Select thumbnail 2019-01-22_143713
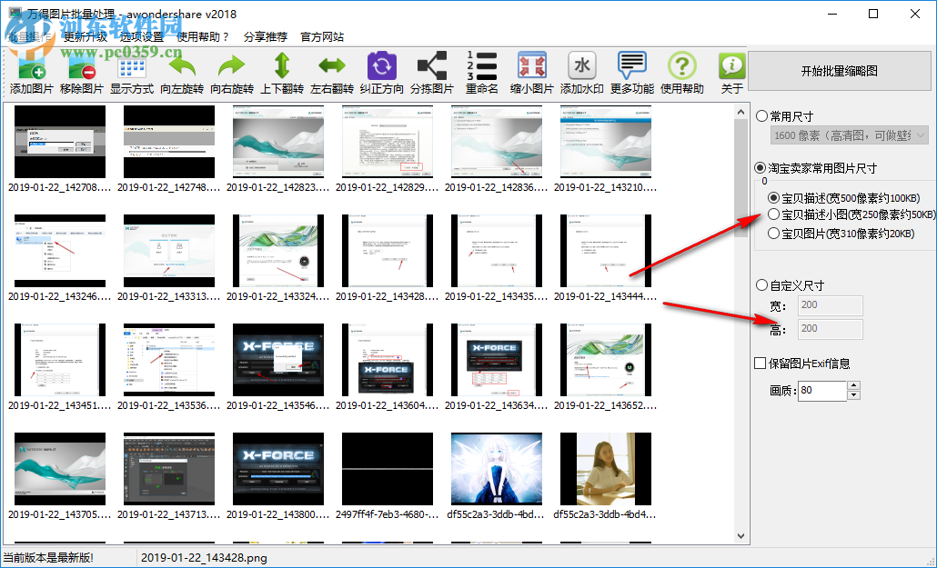 pos(169,469)
